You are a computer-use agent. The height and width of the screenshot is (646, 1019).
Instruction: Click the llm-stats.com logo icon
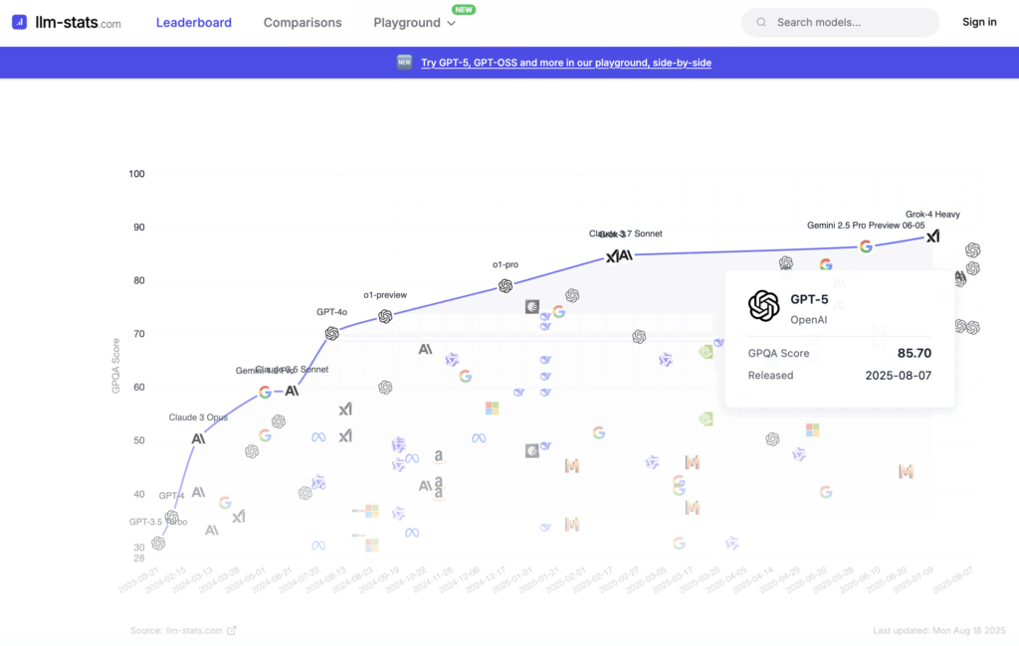(20, 22)
